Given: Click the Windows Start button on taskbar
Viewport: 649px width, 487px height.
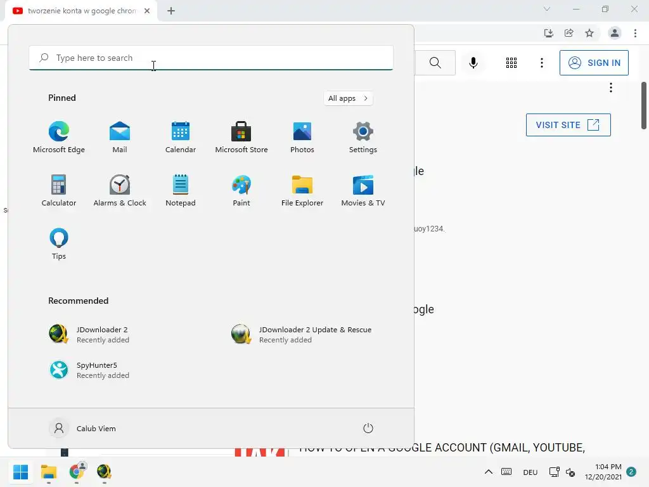Looking at the screenshot, I should pyautogui.click(x=21, y=472).
